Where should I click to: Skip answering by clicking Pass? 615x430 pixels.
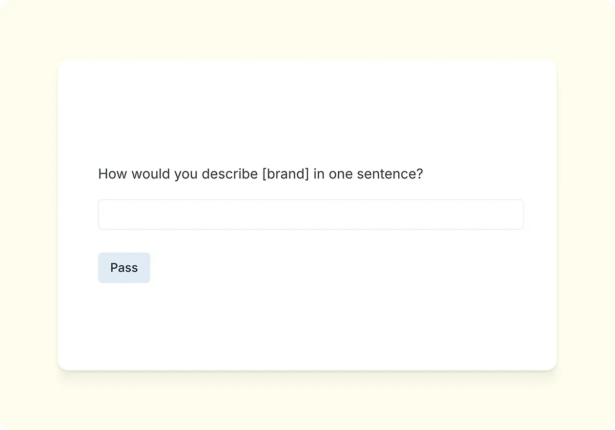(x=124, y=267)
